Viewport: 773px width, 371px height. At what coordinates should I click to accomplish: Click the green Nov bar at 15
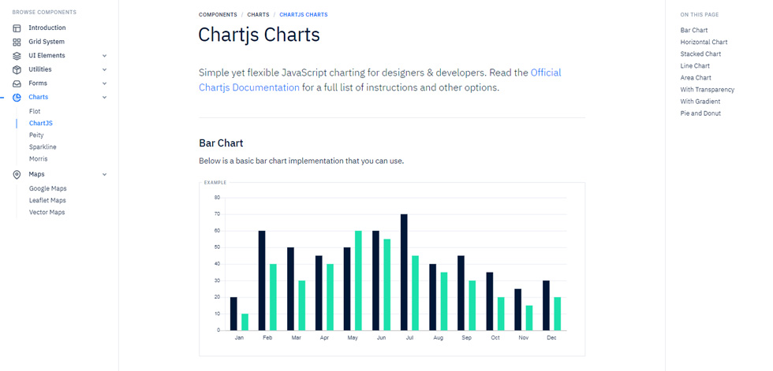(x=529, y=318)
